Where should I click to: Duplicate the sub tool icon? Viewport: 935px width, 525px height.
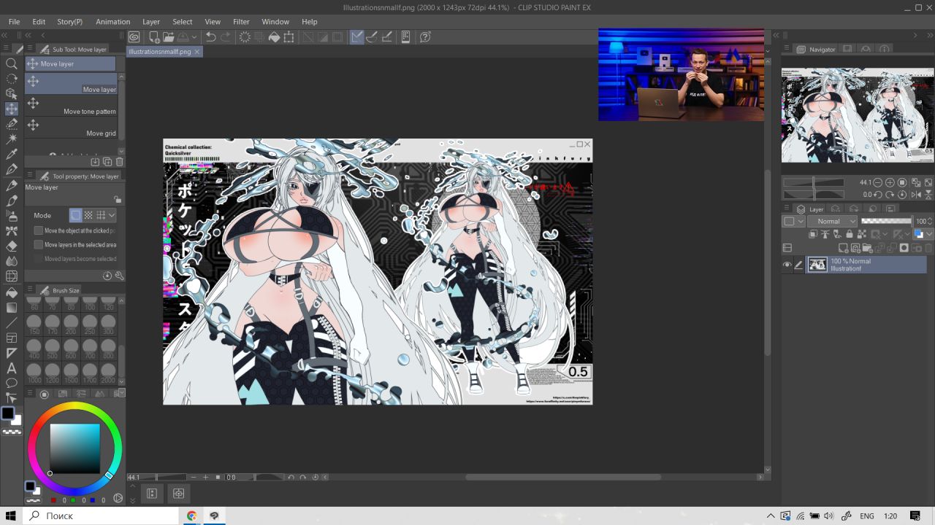(107, 162)
